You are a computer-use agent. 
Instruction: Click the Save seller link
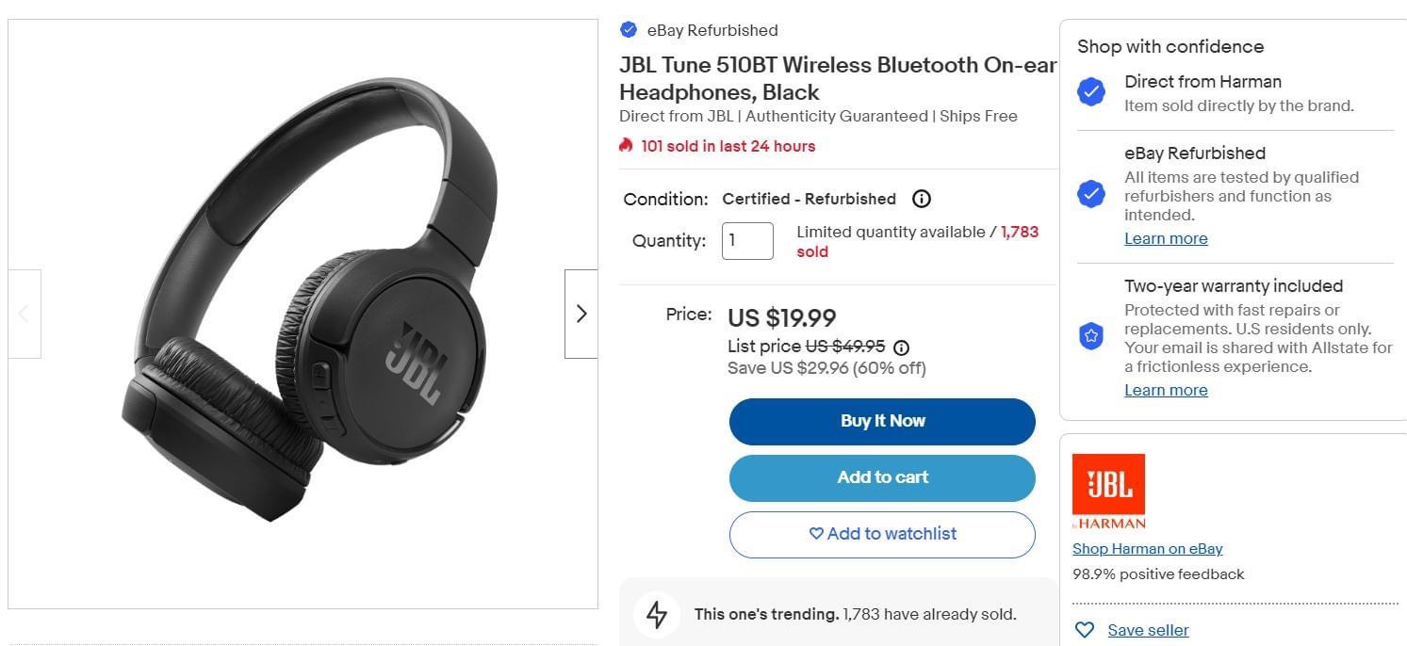pos(1148,630)
